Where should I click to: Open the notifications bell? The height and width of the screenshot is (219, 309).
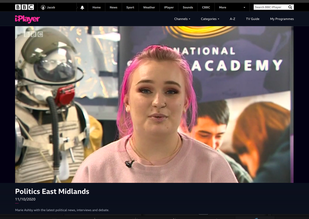[82, 7]
